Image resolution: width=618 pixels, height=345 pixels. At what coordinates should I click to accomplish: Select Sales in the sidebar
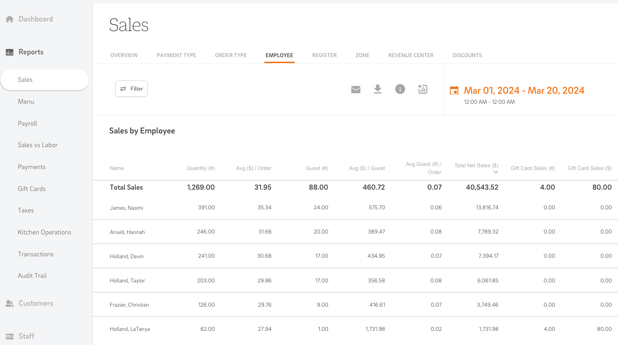[x=44, y=80]
